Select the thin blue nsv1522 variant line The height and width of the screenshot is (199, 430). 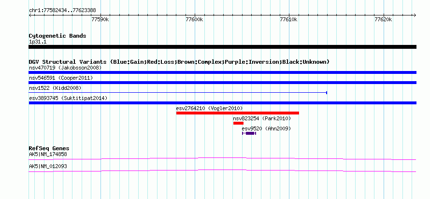178,93
